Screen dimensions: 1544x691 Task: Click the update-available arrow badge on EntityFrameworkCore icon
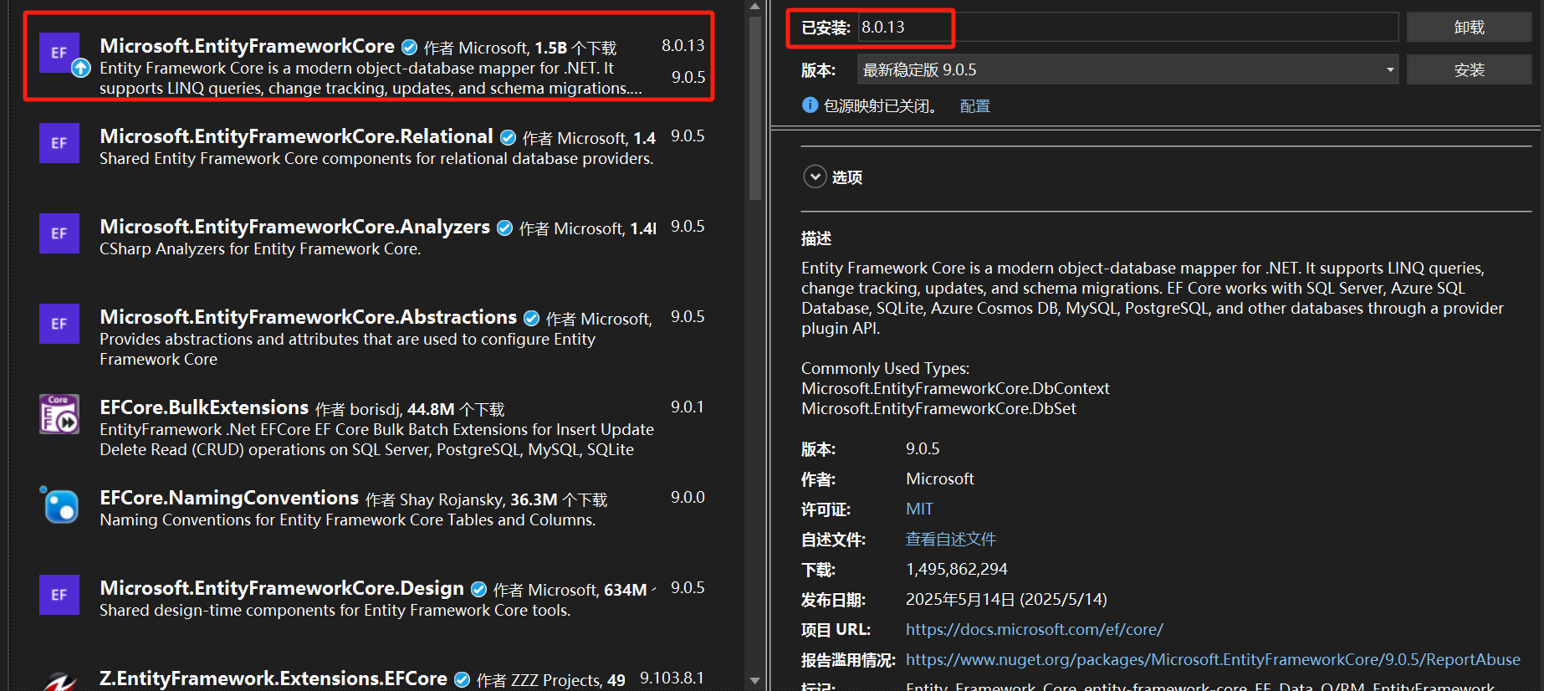tap(80, 68)
